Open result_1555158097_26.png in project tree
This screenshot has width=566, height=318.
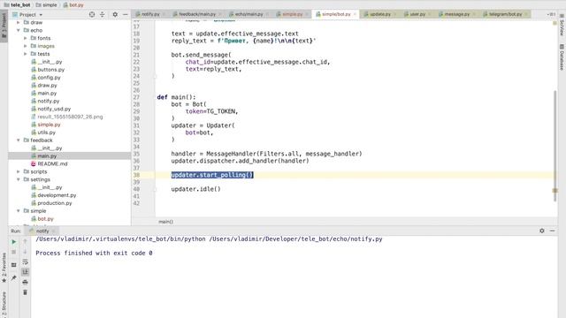tap(70, 117)
